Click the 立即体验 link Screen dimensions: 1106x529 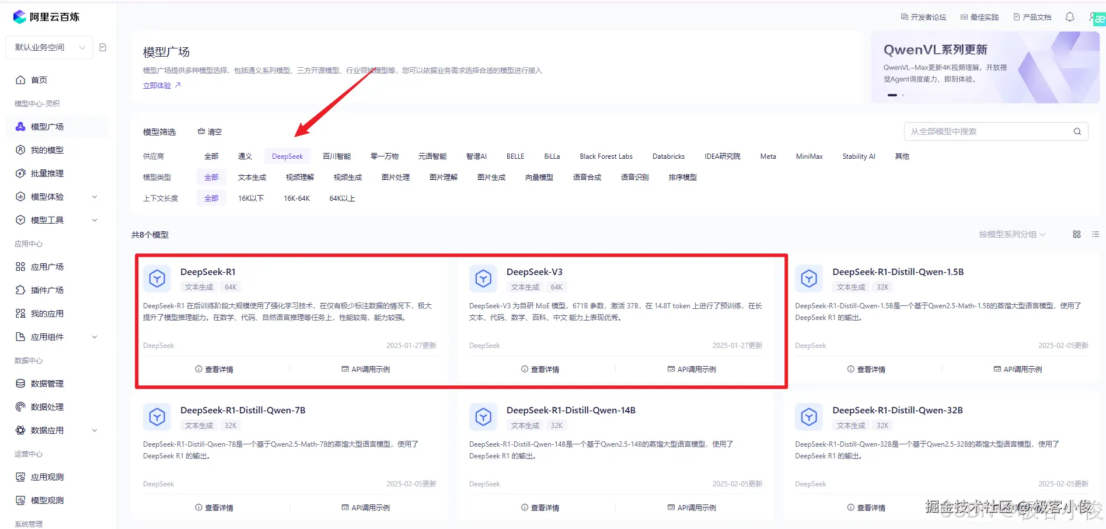pyautogui.click(x=162, y=85)
